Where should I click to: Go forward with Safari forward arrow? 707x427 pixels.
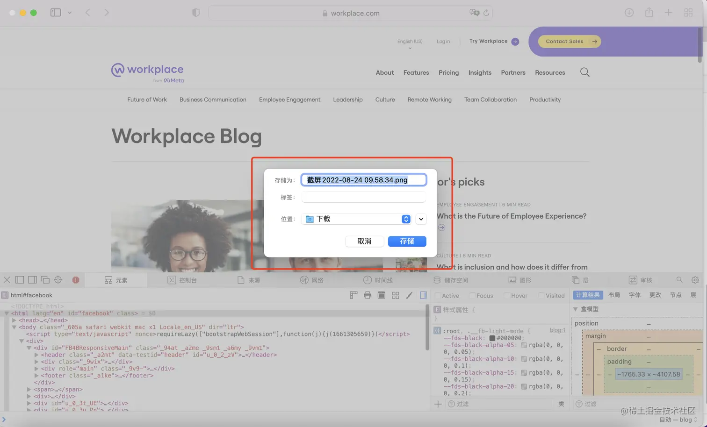click(107, 13)
